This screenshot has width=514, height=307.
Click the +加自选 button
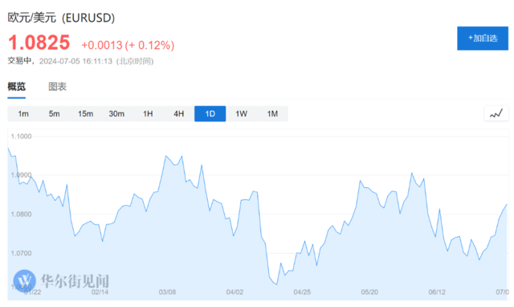[483, 39]
